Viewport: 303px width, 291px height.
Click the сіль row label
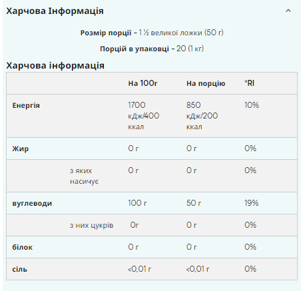[x=20, y=269]
